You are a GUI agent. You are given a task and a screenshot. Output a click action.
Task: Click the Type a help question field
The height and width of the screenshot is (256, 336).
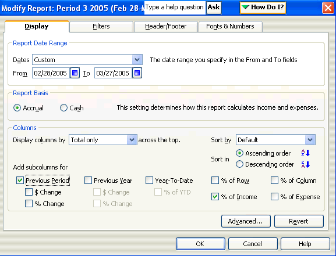click(175, 8)
